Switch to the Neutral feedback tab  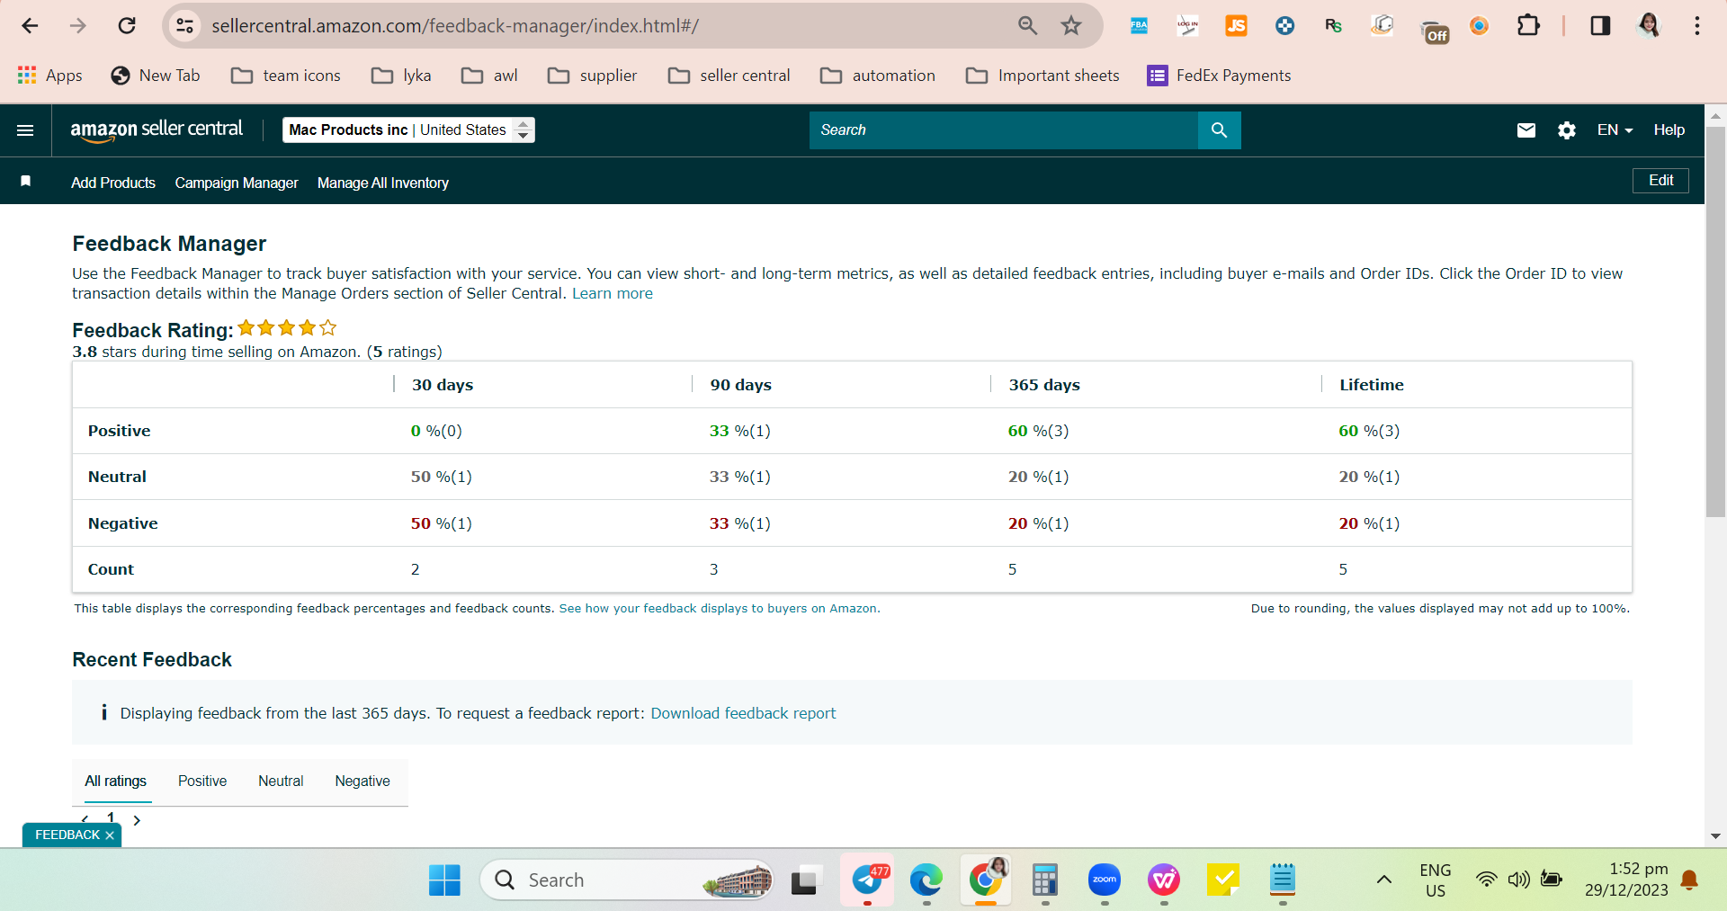pos(281,781)
